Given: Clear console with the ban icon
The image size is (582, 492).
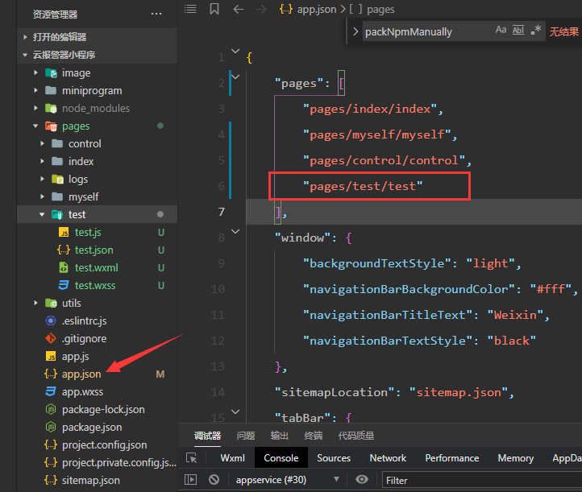Looking at the screenshot, I should tap(214, 479).
